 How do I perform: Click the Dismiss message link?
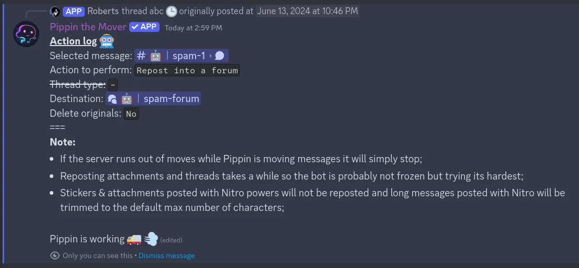coord(166,256)
